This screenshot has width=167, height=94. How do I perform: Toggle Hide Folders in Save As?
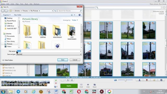(x=8, y=60)
